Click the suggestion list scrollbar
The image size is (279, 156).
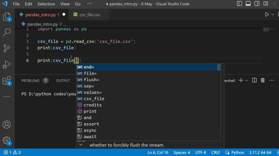pyautogui.click(x=219, y=67)
